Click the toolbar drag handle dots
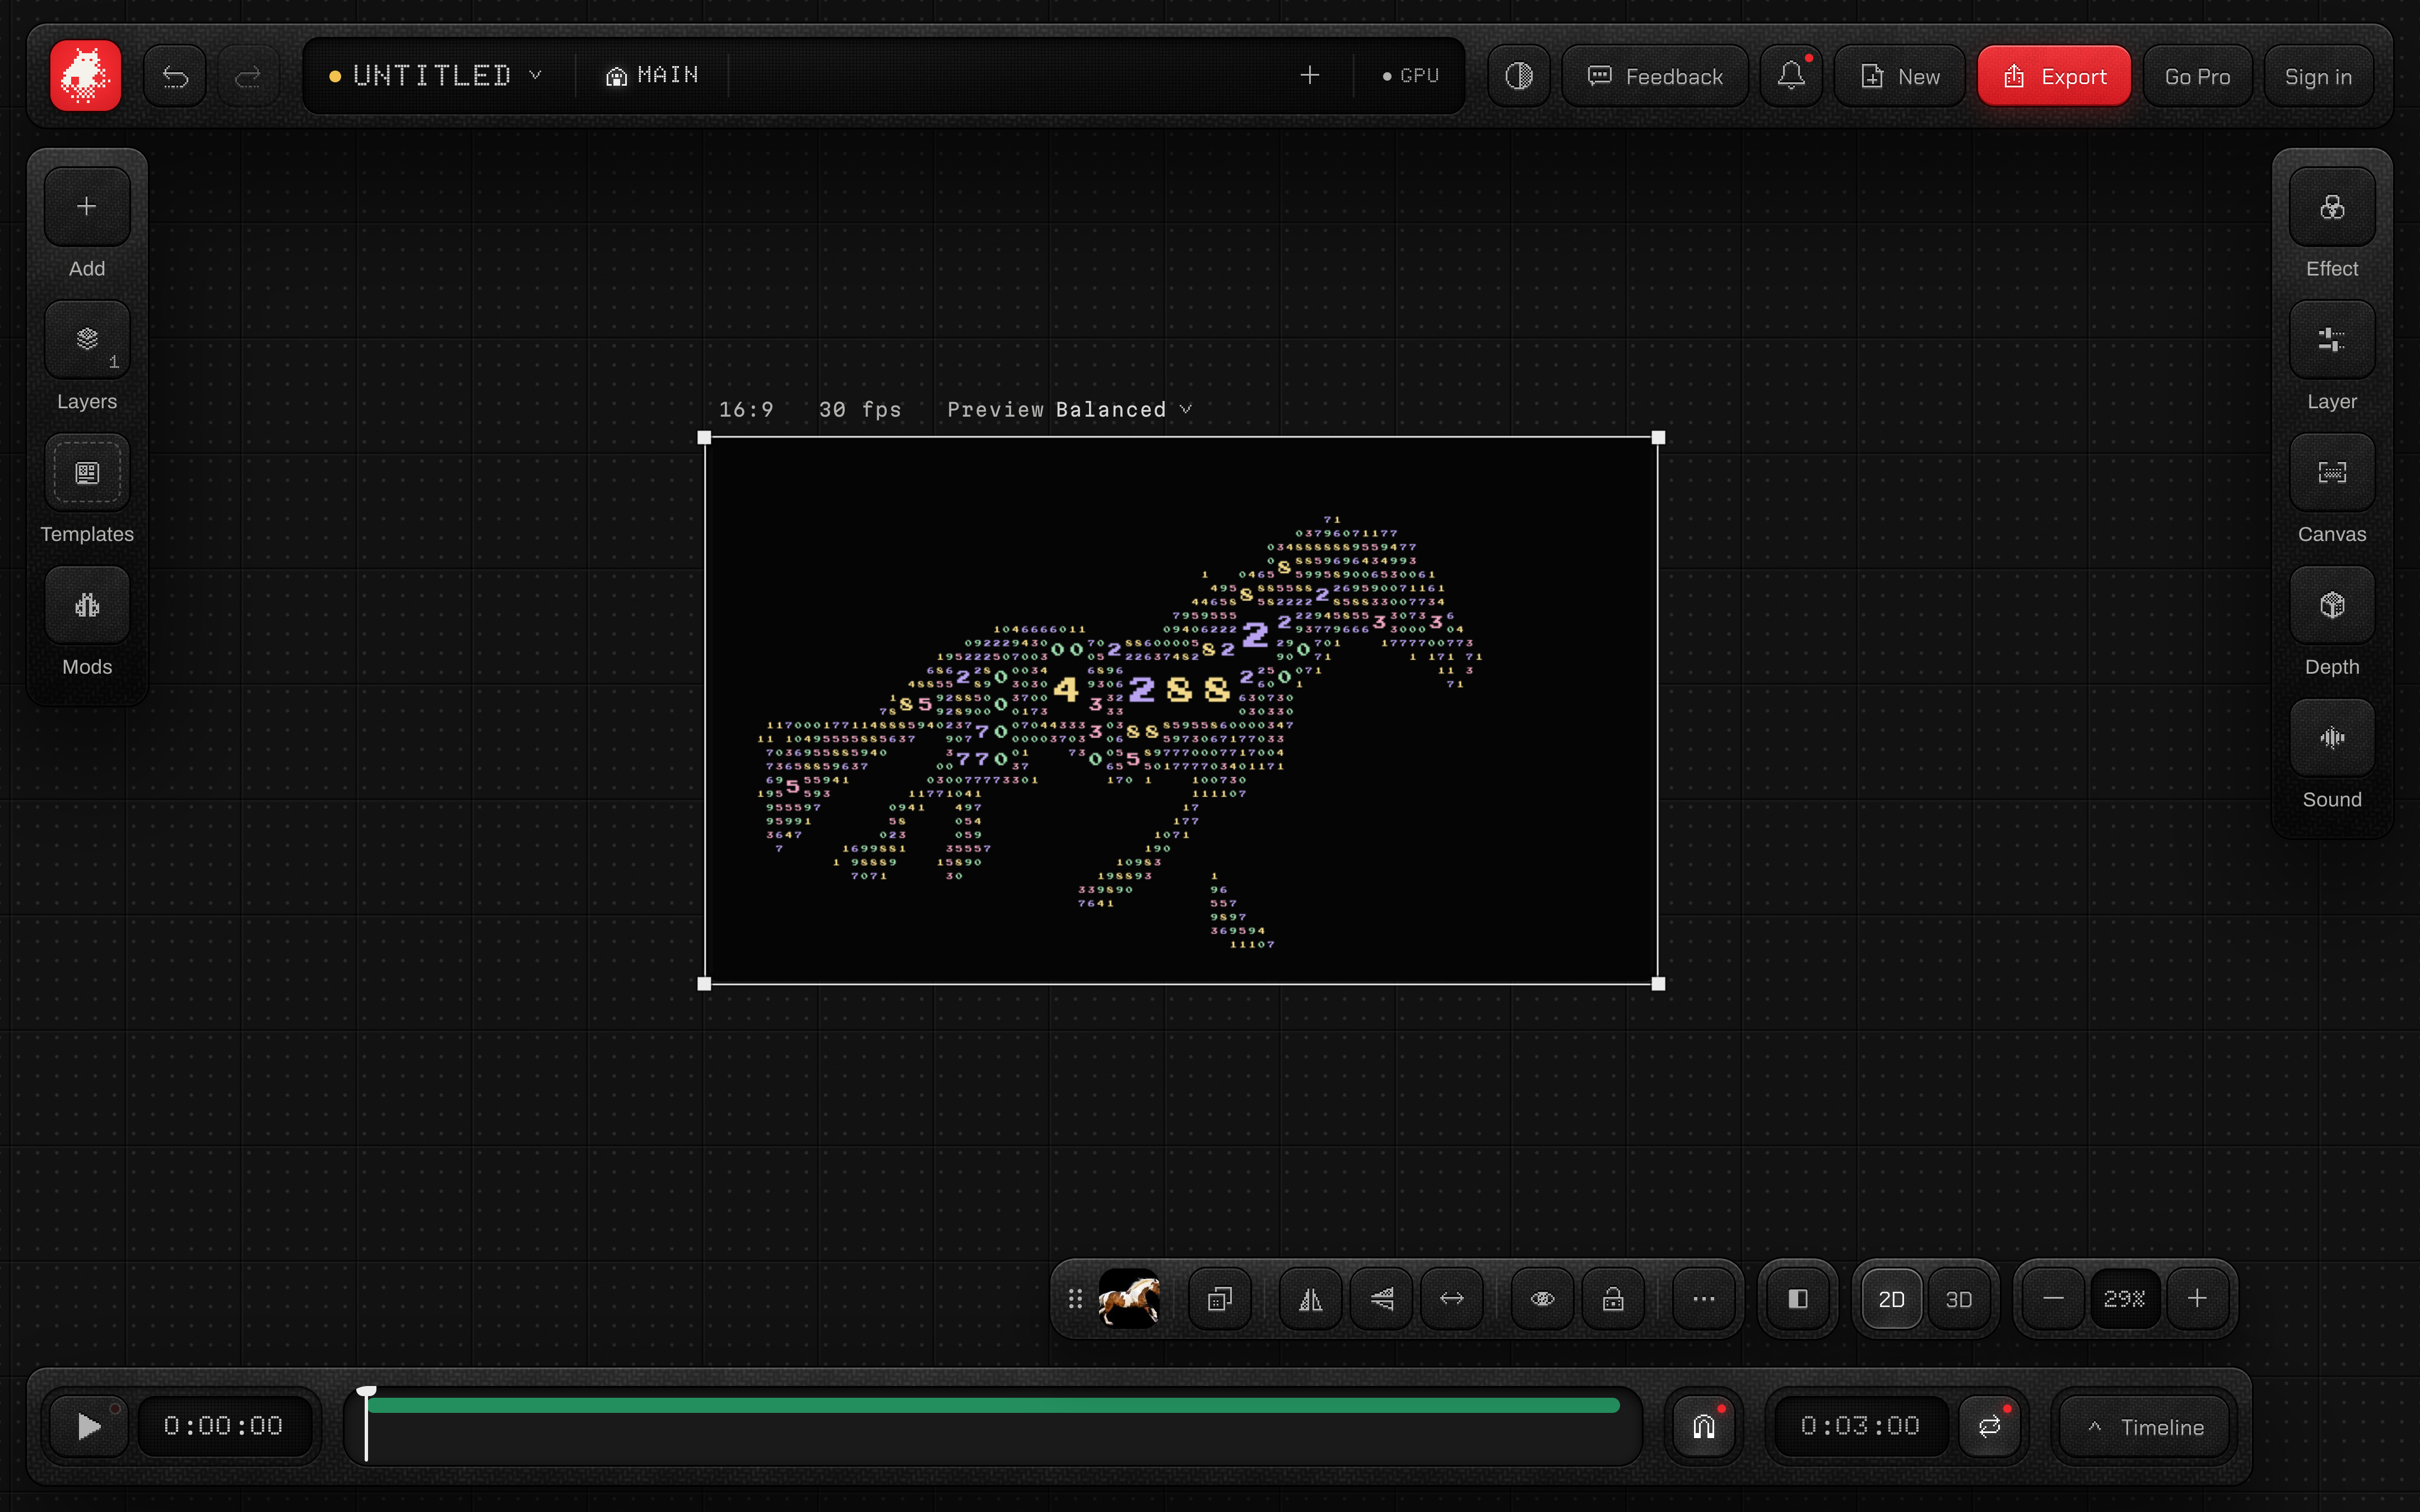Viewport: 2420px width, 1512px height. point(1075,1299)
